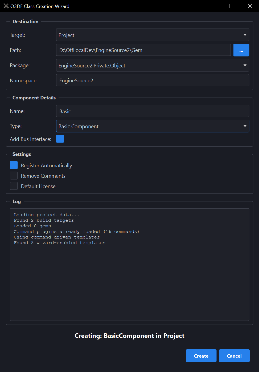The width and height of the screenshot is (259, 372).
Task: Minimize the Class Creation Wizard window
Action: [x=213, y=6]
